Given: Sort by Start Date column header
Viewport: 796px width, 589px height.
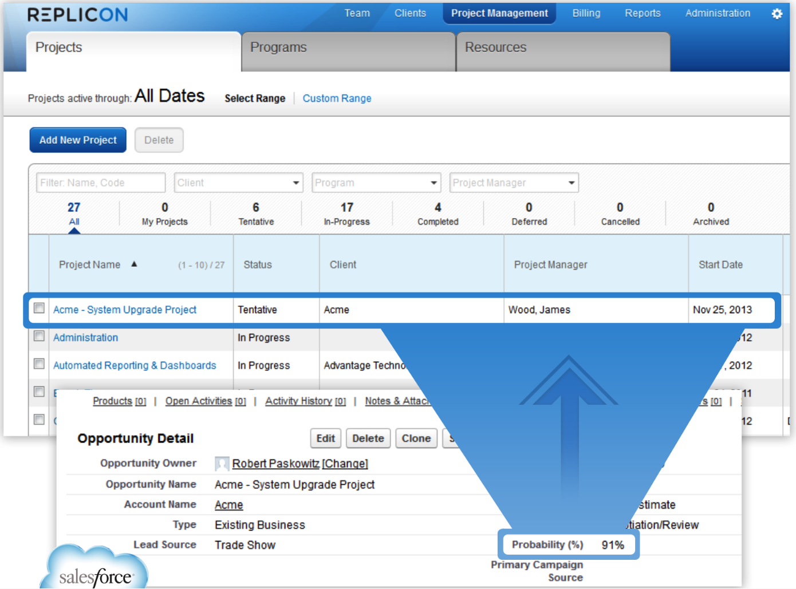Looking at the screenshot, I should click(720, 264).
